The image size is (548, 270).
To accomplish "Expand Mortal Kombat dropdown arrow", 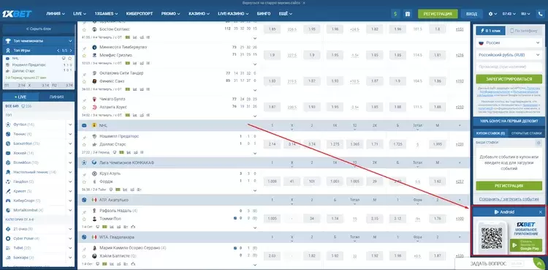I will [70, 210].
